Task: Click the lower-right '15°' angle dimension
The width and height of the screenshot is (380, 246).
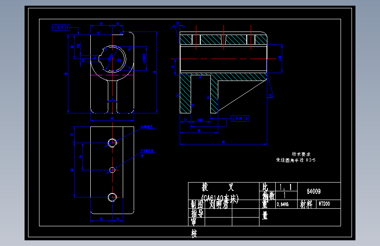Action: tap(270, 95)
